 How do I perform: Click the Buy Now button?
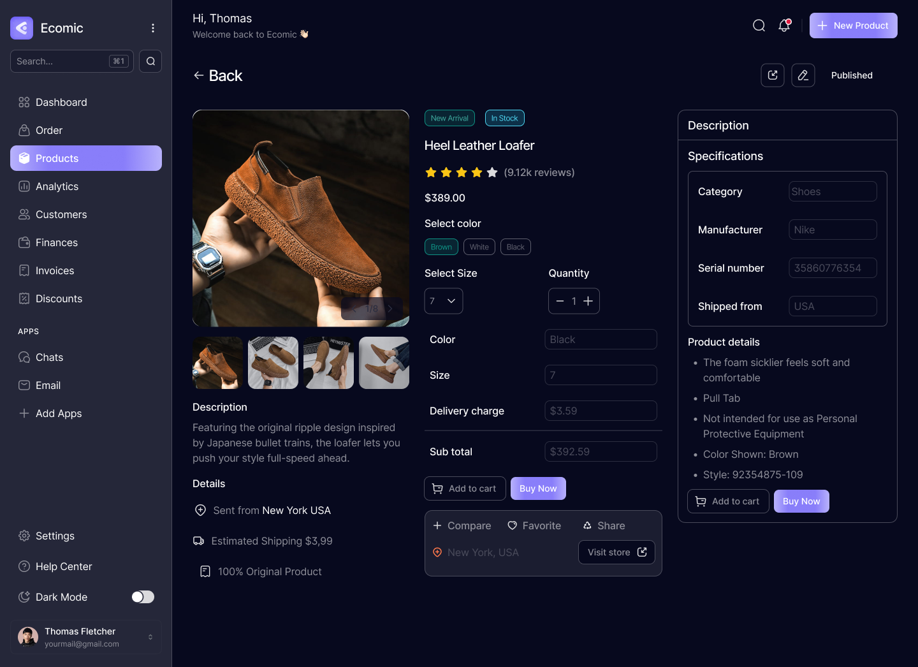pyautogui.click(x=538, y=488)
